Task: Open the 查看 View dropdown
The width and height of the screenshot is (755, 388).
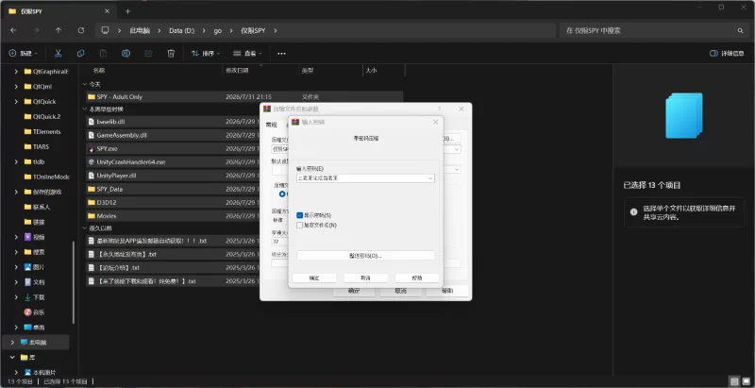Action: [x=247, y=54]
